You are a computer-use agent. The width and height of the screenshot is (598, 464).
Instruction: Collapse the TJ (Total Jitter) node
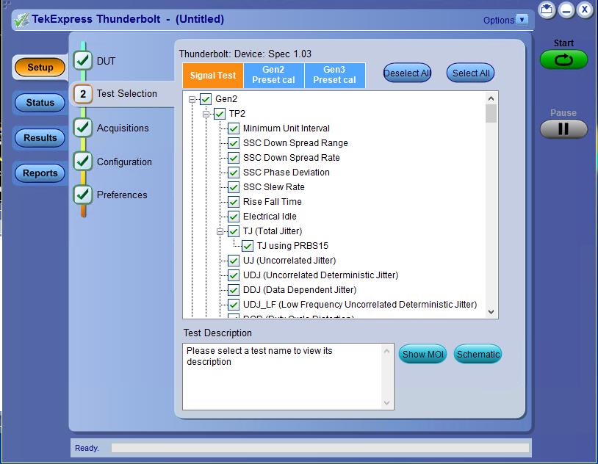pos(220,231)
